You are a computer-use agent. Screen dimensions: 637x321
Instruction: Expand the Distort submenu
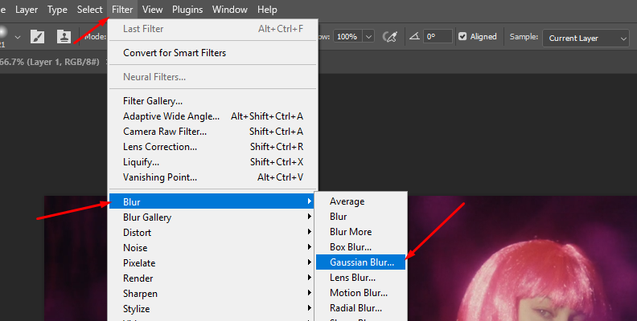[212, 233]
